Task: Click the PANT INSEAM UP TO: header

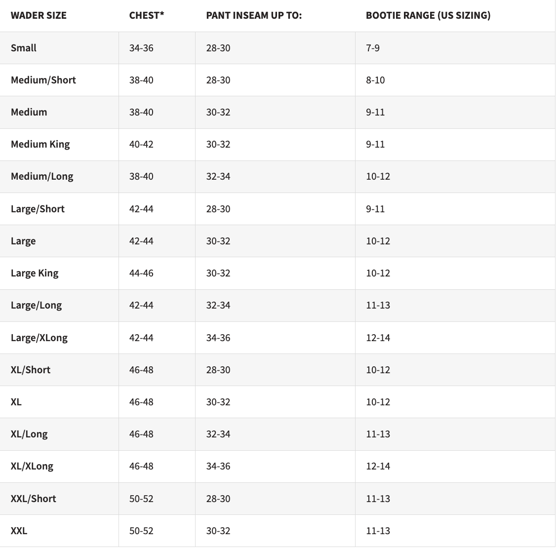Action: 254,15
